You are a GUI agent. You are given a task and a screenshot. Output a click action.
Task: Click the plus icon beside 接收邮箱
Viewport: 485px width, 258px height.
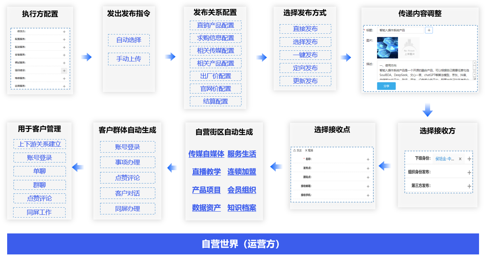[x=368, y=186]
